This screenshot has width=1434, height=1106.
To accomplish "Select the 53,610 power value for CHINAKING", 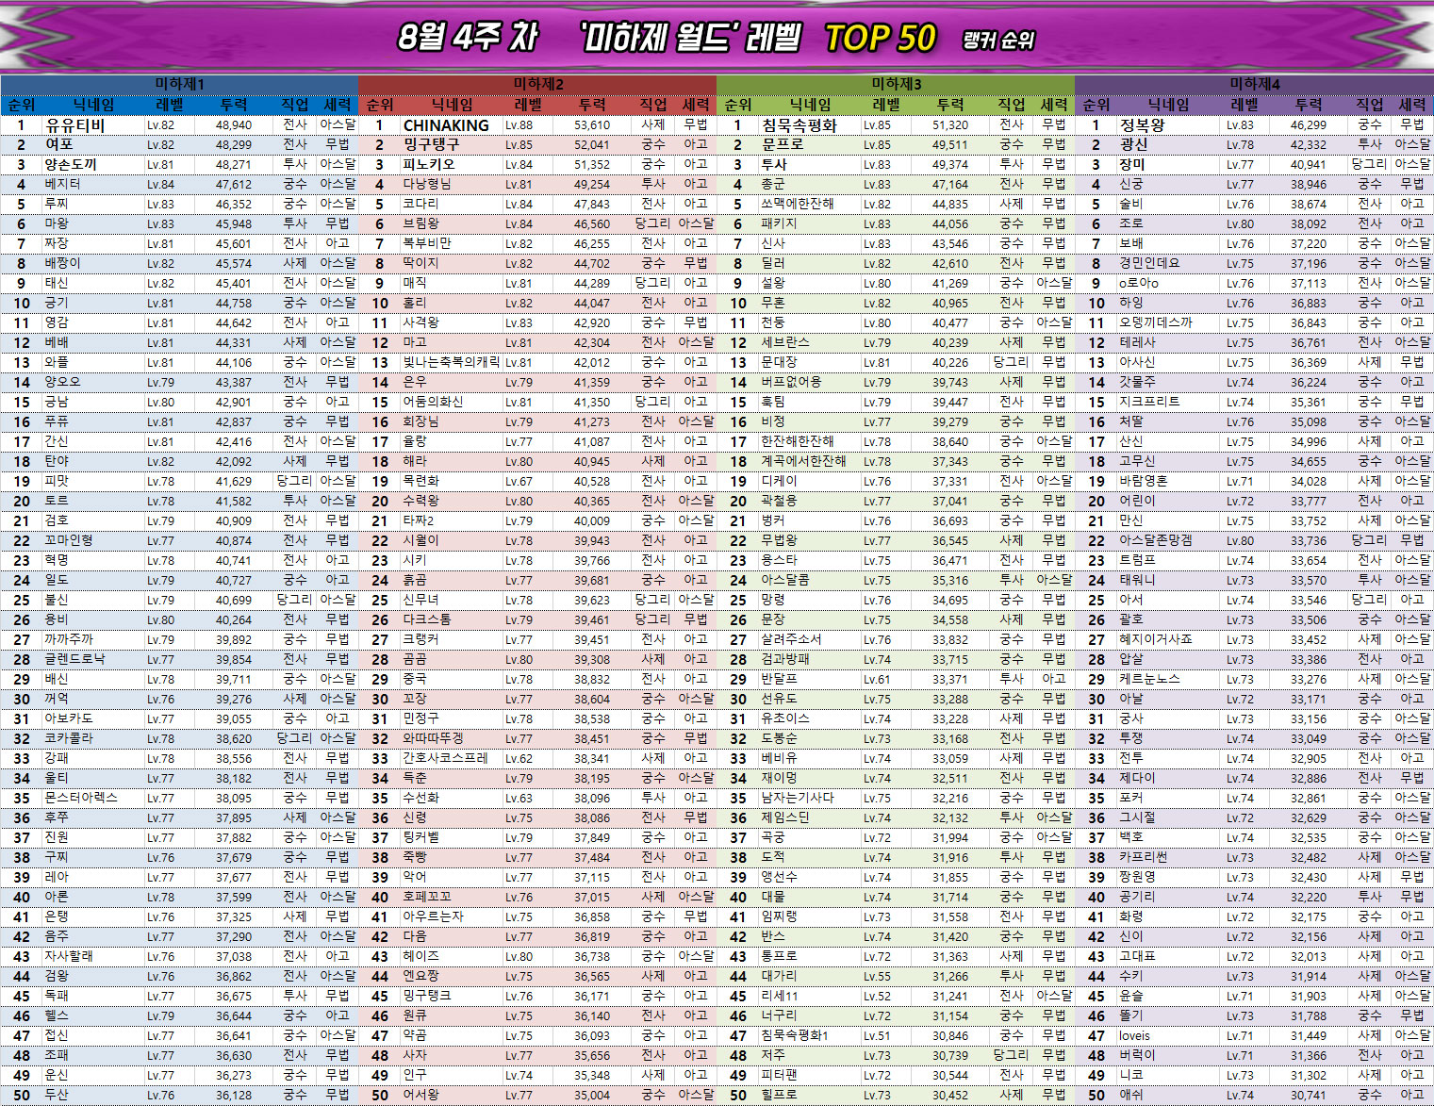I will 591,125.
